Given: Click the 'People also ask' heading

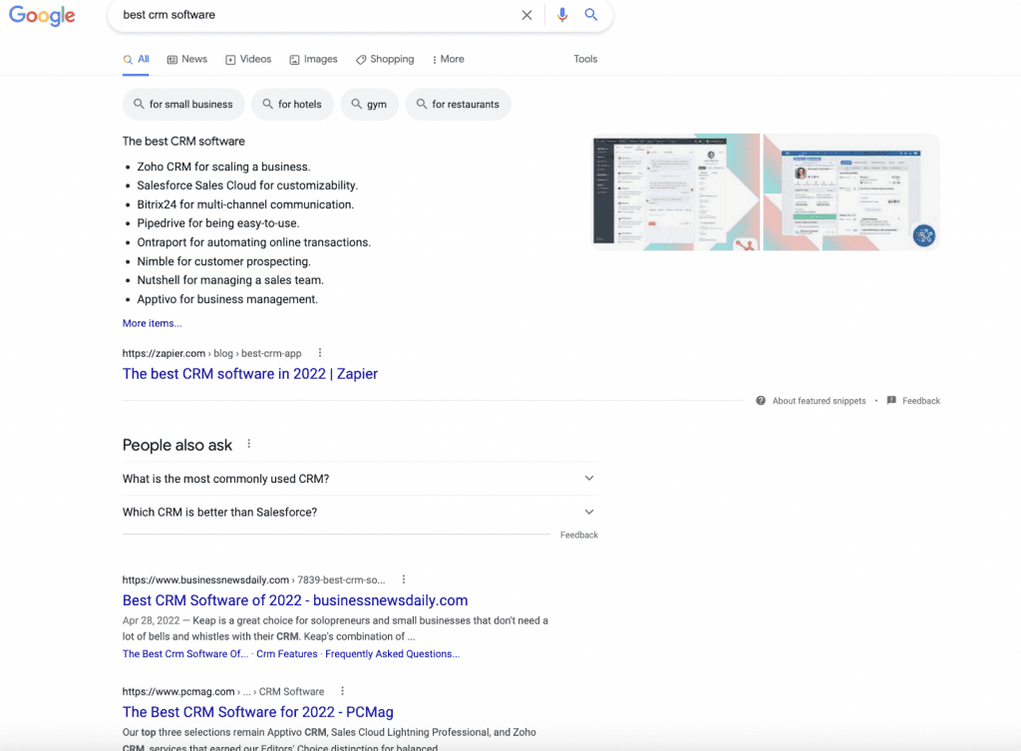Looking at the screenshot, I should click(177, 445).
